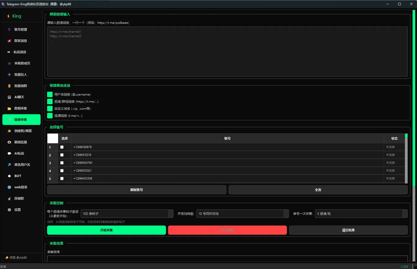Click the BOT sidebar icon
The width and height of the screenshot is (417, 269).
[9, 176]
